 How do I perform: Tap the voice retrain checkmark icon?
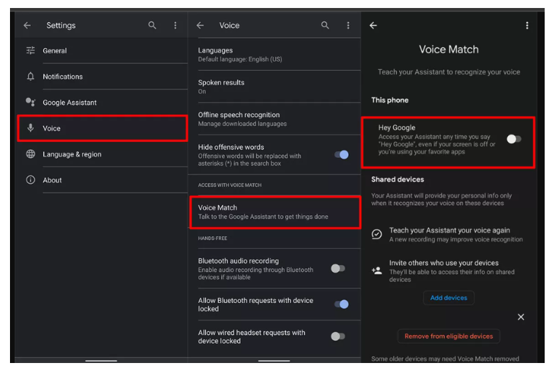(x=377, y=234)
